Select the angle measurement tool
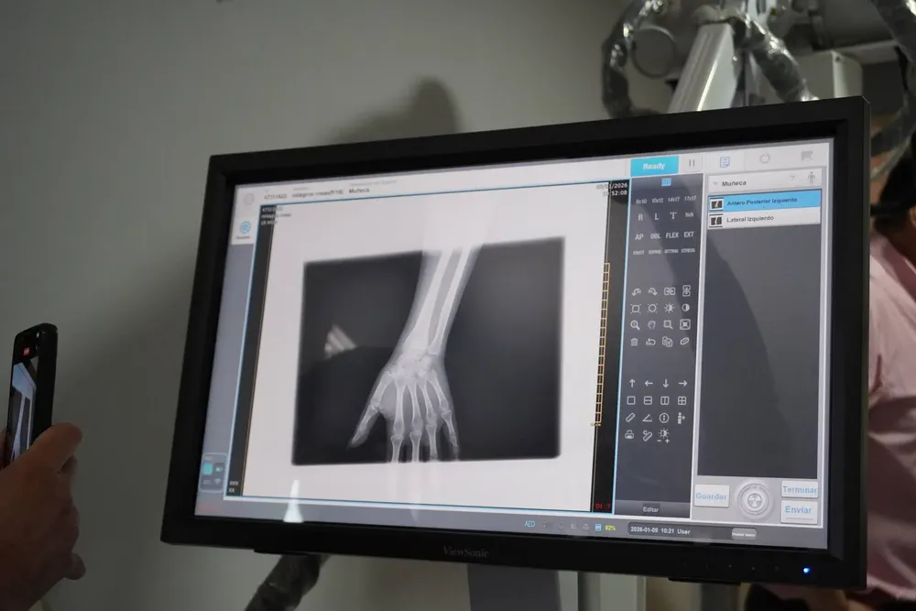The image size is (916, 611). pos(647,418)
